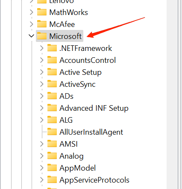Viewport: 182px width, 189px height.
Task: Click the ADs folder icon
Action: click(52, 96)
